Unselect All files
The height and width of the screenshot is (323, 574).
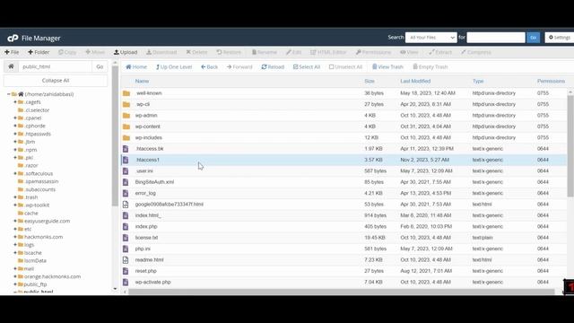click(345, 67)
